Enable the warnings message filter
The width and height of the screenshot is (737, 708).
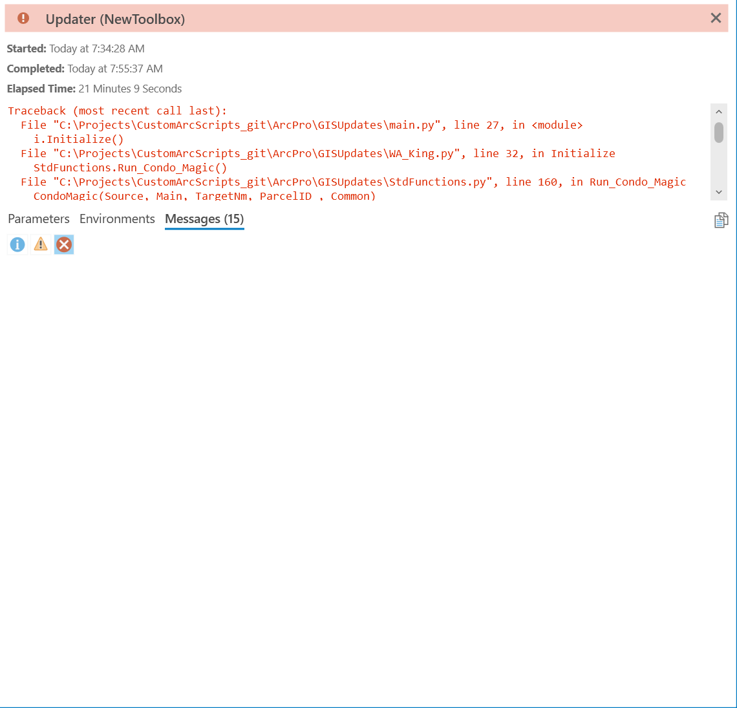click(x=40, y=244)
